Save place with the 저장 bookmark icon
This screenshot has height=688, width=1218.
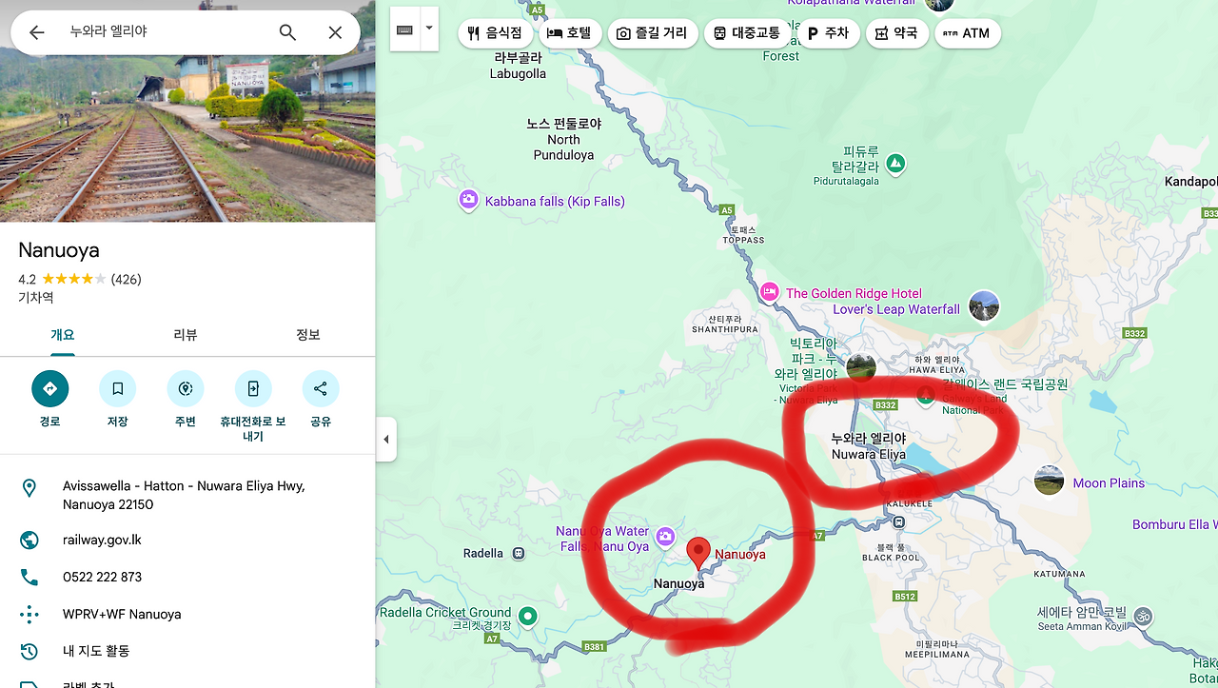[117, 388]
